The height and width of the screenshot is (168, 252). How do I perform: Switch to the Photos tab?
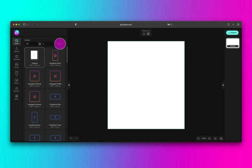[x=16, y=65]
